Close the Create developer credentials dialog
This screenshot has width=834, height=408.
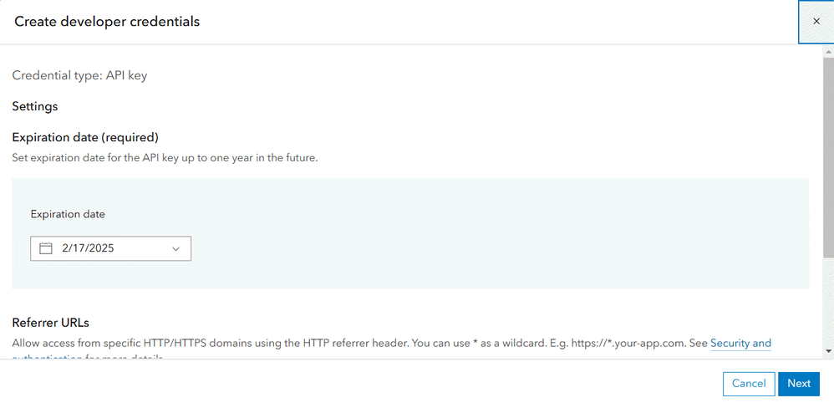[816, 22]
